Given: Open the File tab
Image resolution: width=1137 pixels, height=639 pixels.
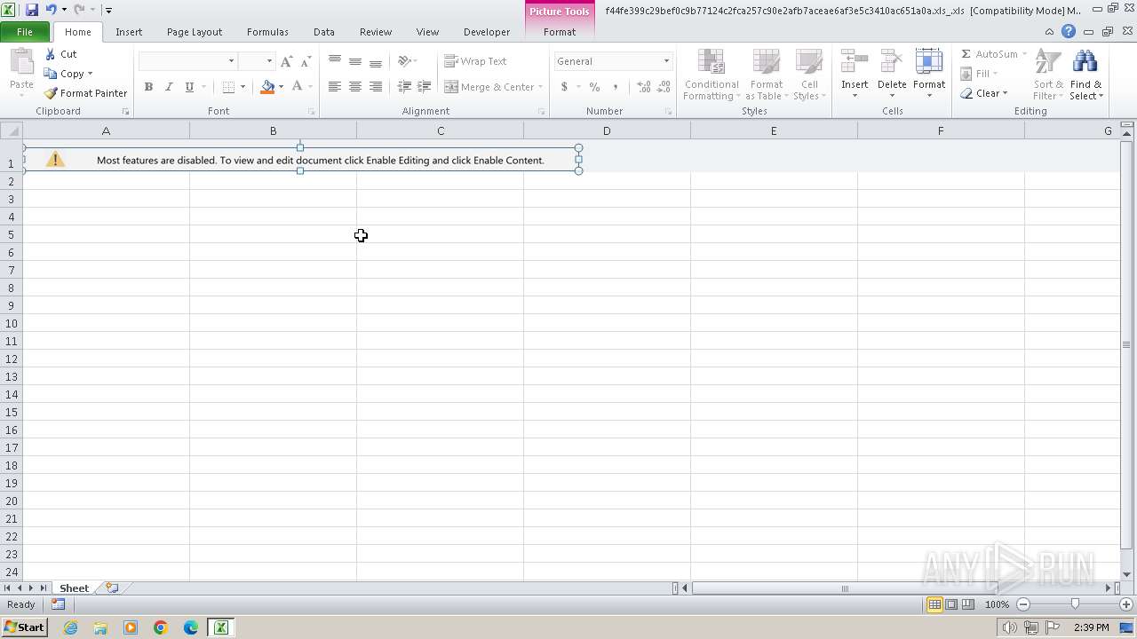Looking at the screenshot, I should coord(25,32).
